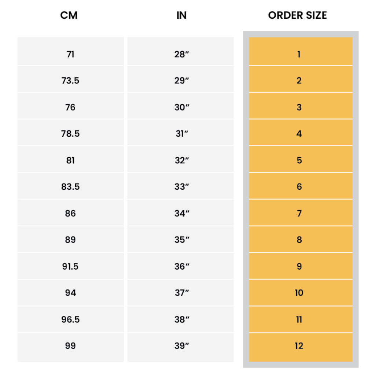Click the 29″ inch cell
The width and height of the screenshot is (379, 381).
182,81
